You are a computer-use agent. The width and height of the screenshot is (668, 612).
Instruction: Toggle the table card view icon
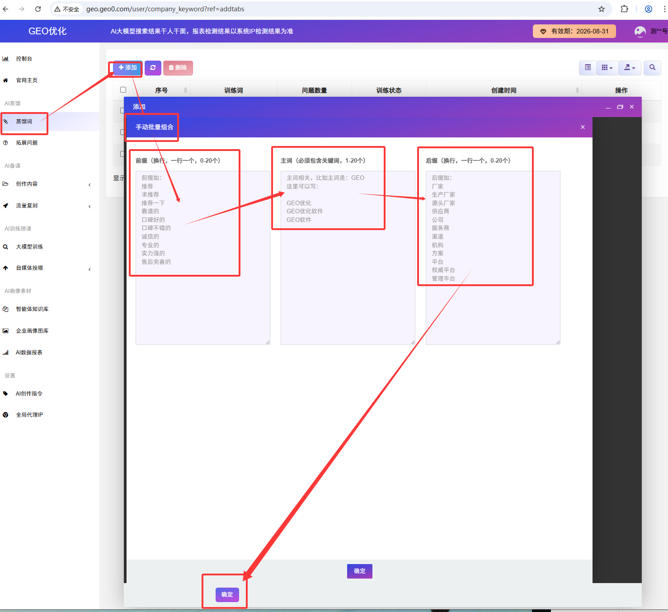pos(588,68)
